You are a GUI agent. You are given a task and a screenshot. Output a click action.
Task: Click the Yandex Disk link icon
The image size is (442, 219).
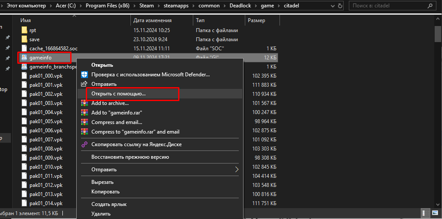coord(84,144)
